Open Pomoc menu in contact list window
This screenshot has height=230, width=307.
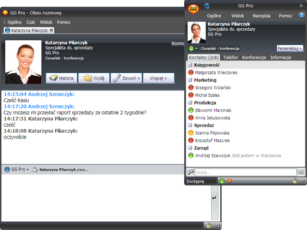coord(285,16)
